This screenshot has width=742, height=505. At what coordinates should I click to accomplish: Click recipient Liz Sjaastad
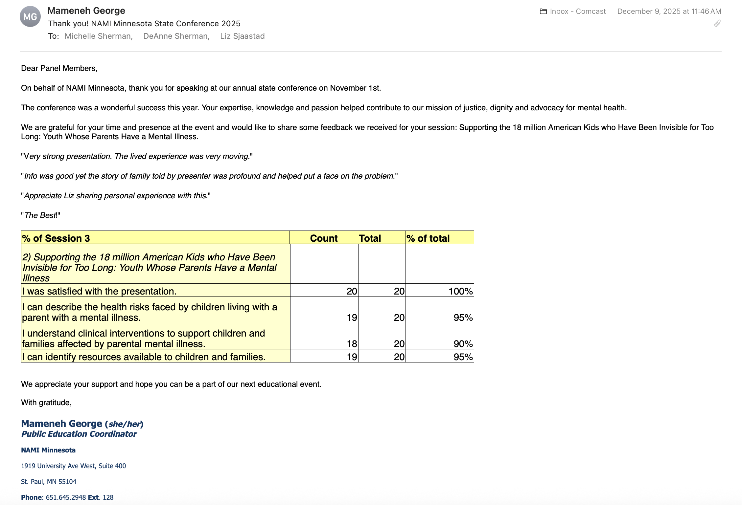[x=242, y=36]
